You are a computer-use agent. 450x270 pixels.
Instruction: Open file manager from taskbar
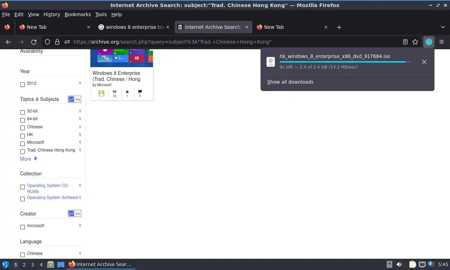[51, 264]
